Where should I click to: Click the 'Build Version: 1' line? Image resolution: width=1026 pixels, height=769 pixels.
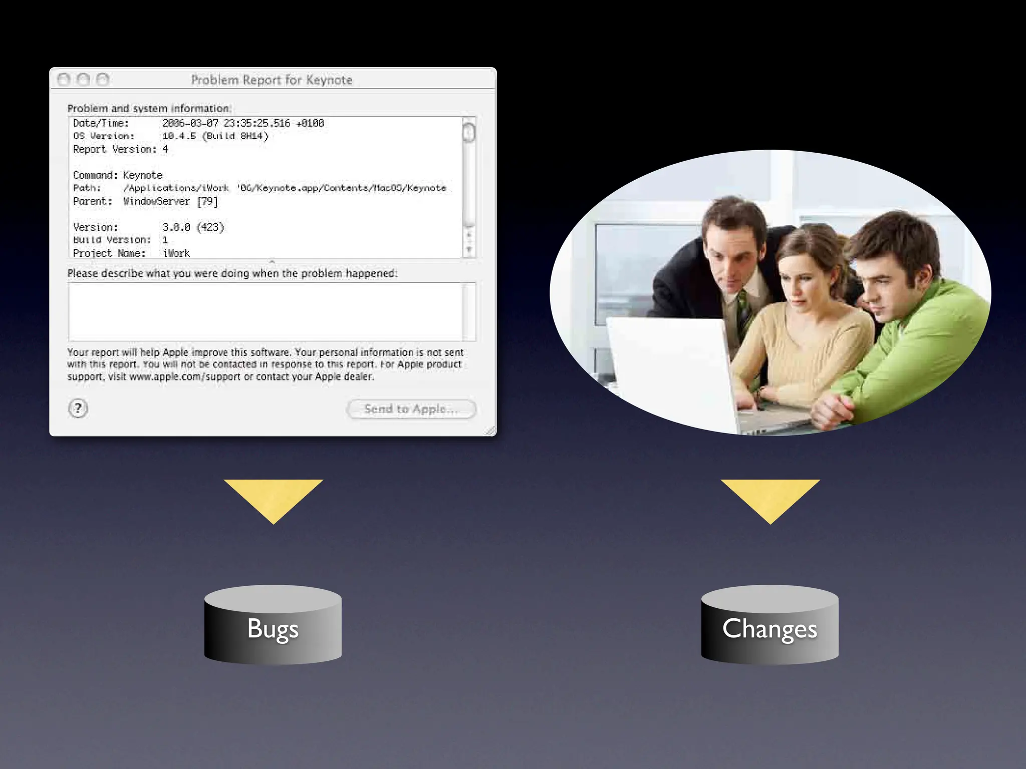point(120,240)
